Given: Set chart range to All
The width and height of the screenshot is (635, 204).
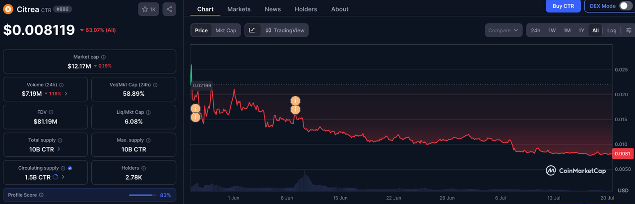Looking at the screenshot, I should 595,30.
